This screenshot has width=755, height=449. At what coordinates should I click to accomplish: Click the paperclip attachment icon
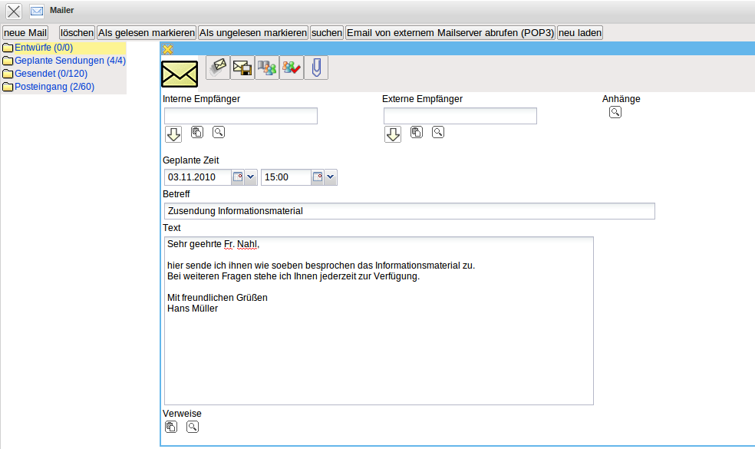coord(316,68)
